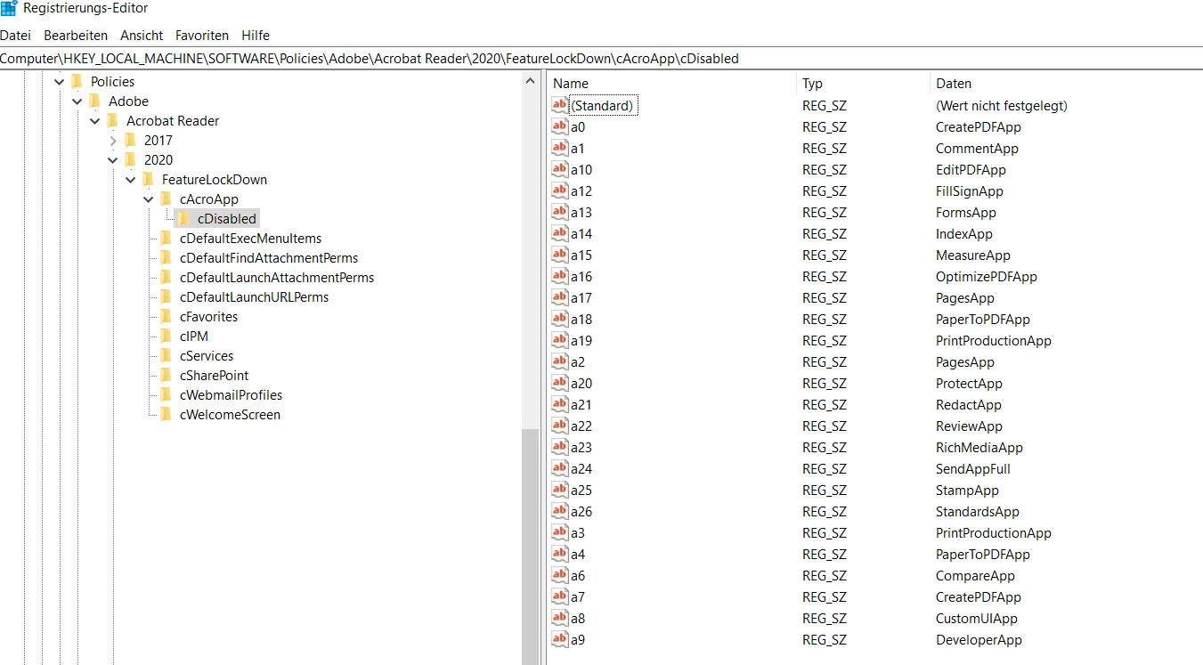Screen dimensions: 1203x665
Task: Select the cWelcomeScreen key
Action: (x=230, y=415)
